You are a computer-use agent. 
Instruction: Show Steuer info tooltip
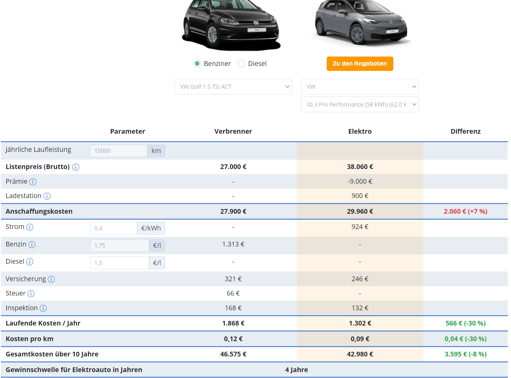(31, 294)
